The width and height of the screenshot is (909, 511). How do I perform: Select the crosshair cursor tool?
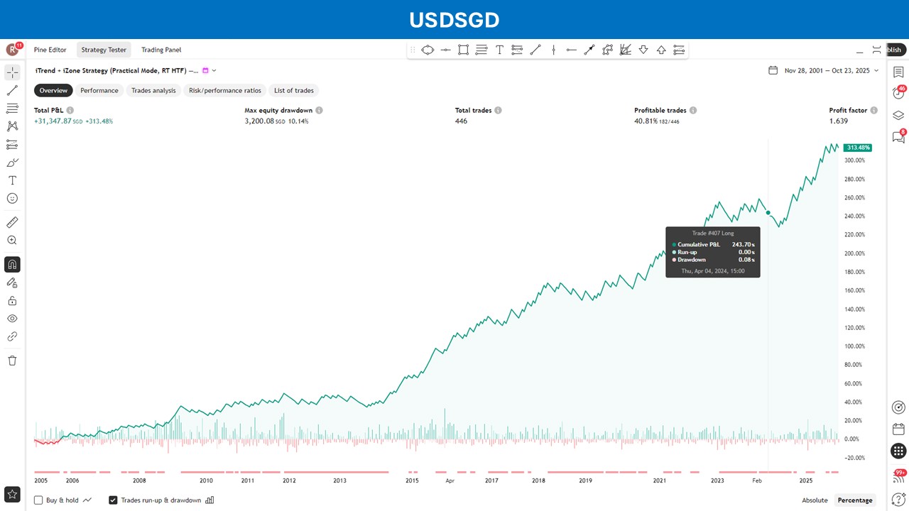(x=12, y=72)
